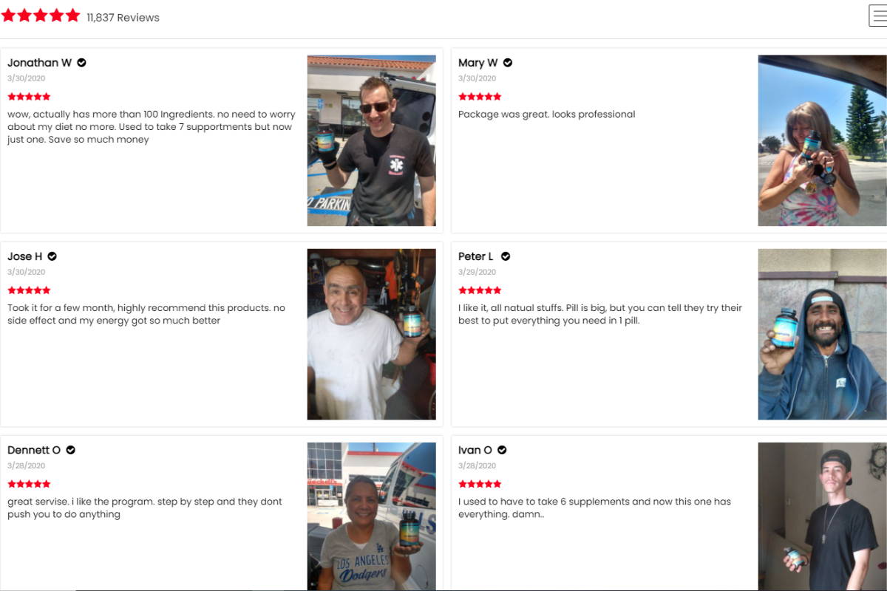Click reviewer name Jonathan W
The height and width of the screenshot is (591, 887).
[40, 63]
